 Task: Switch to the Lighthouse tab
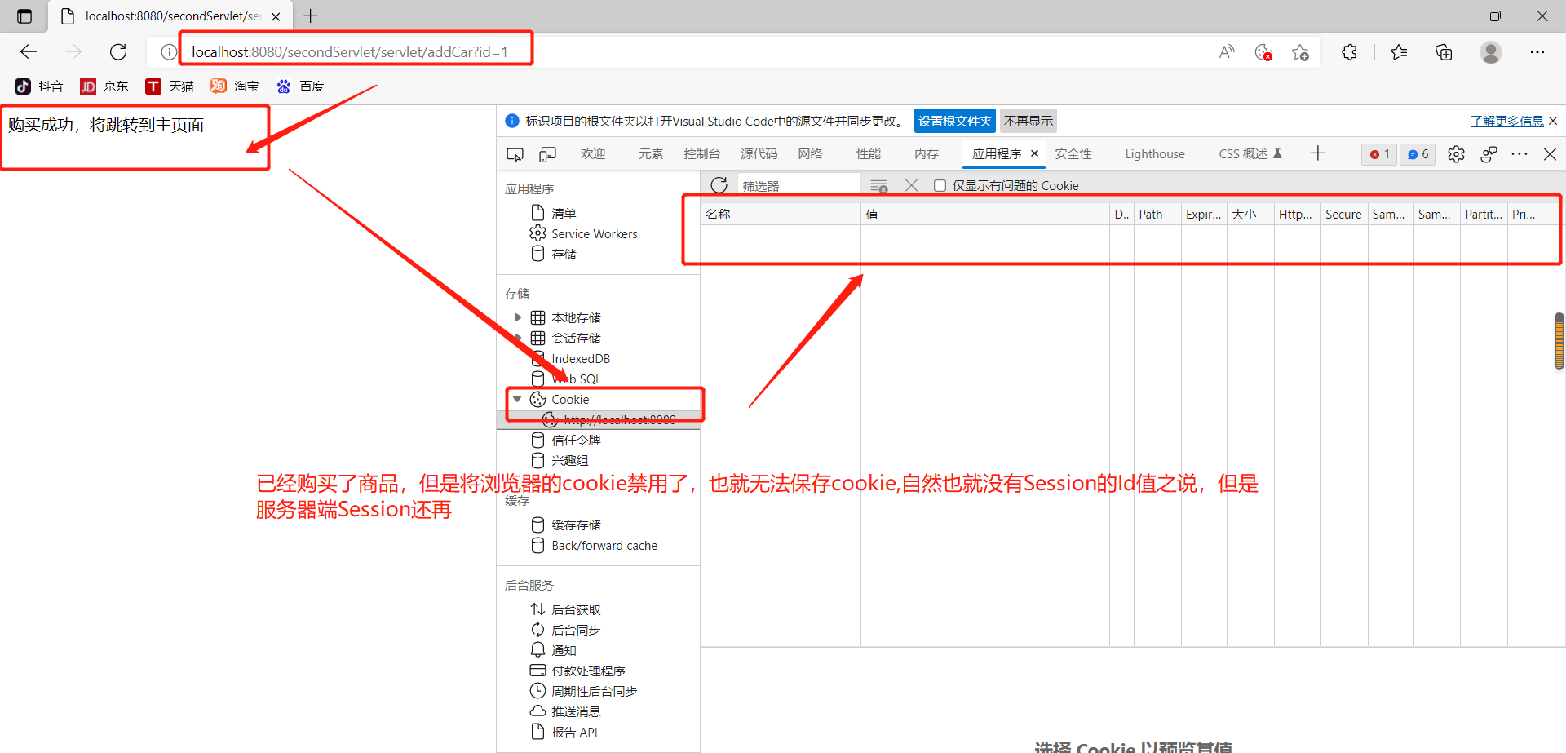point(1155,154)
